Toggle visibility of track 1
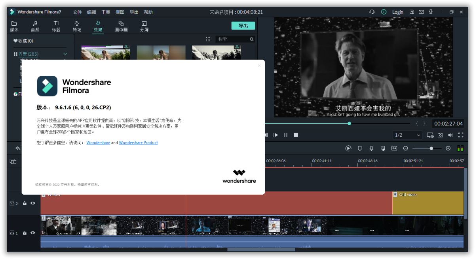The image size is (475, 259). pos(33,233)
